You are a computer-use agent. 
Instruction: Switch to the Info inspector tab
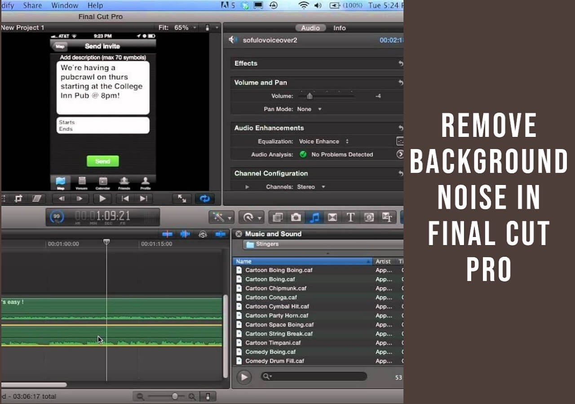[x=339, y=28]
